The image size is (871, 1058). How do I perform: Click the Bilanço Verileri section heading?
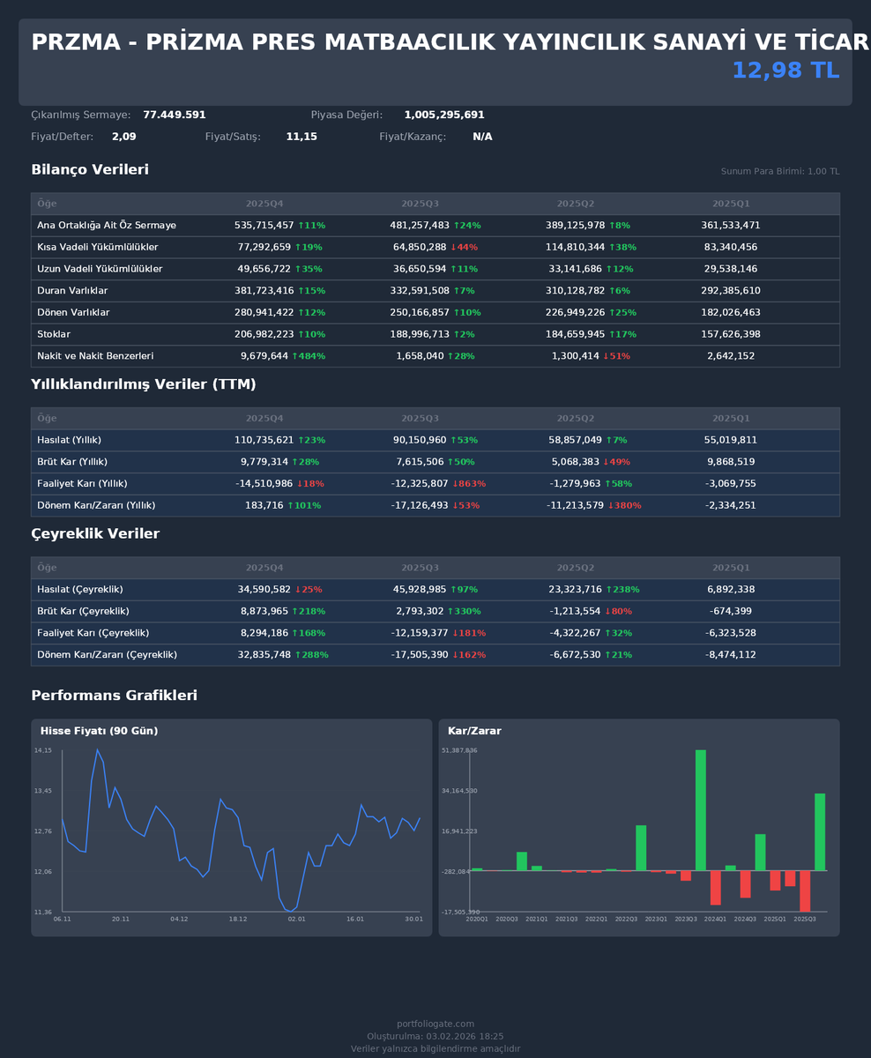point(90,169)
